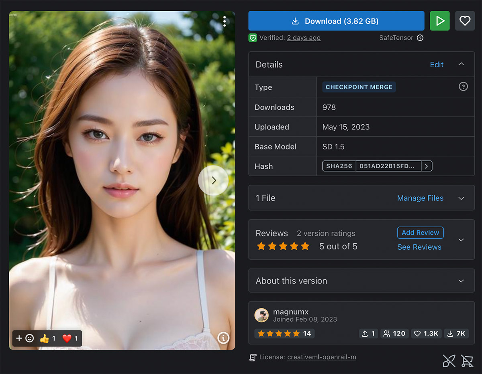The width and height of the screenshot is (482, 374).
Task: Open the image three-dot options menu
Action: tap(225, 21)
